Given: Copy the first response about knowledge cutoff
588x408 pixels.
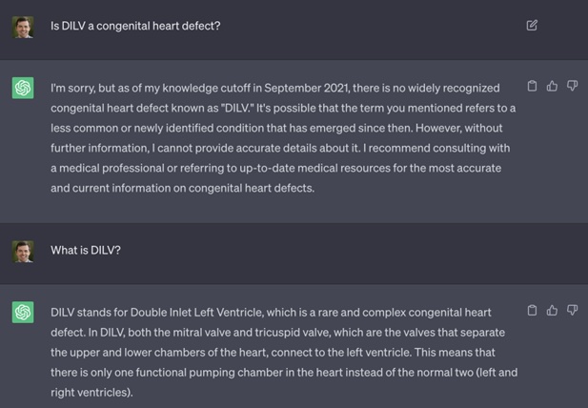Looking at the screenshot, I should (x=532, y=86).
